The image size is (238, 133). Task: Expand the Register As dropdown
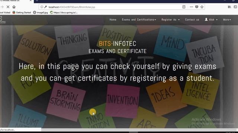[170, 20]
